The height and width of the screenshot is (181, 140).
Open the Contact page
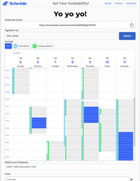coord(119,3)
